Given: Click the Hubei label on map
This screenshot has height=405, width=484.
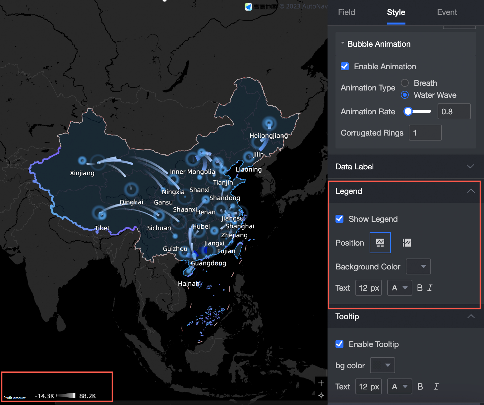Looking at the screenshot, I should coord(201,226).
